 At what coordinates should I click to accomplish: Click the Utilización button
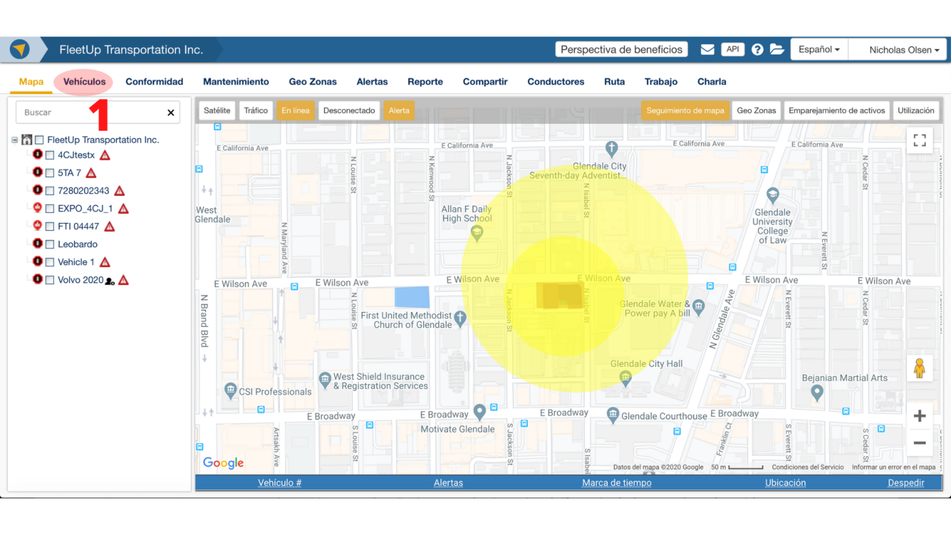916,110
